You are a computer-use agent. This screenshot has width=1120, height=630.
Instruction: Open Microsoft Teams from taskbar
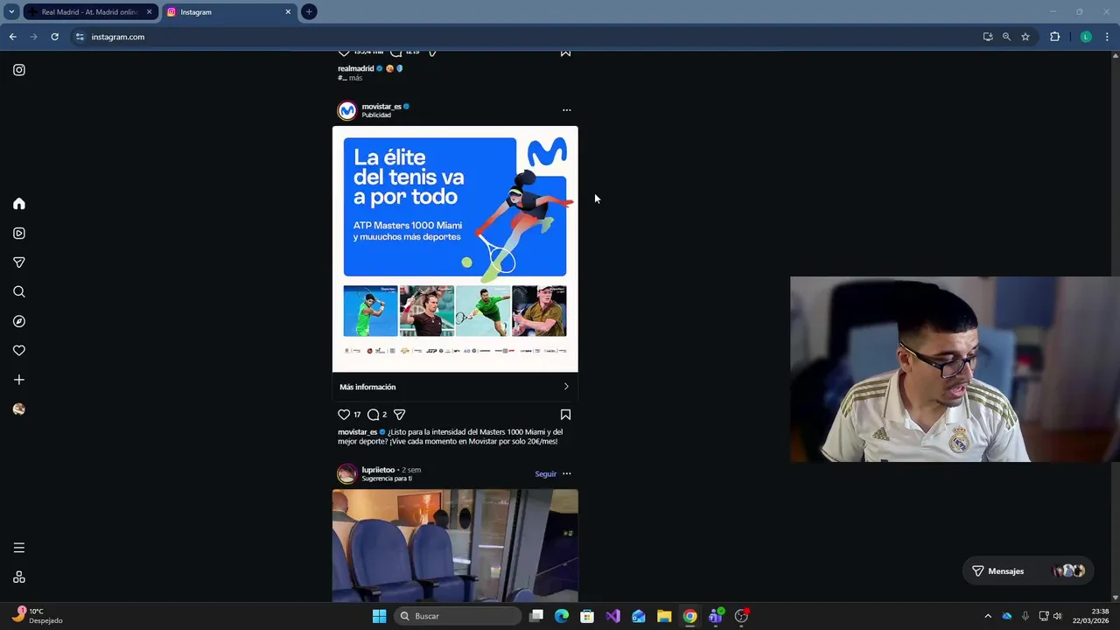click(716, 616)
